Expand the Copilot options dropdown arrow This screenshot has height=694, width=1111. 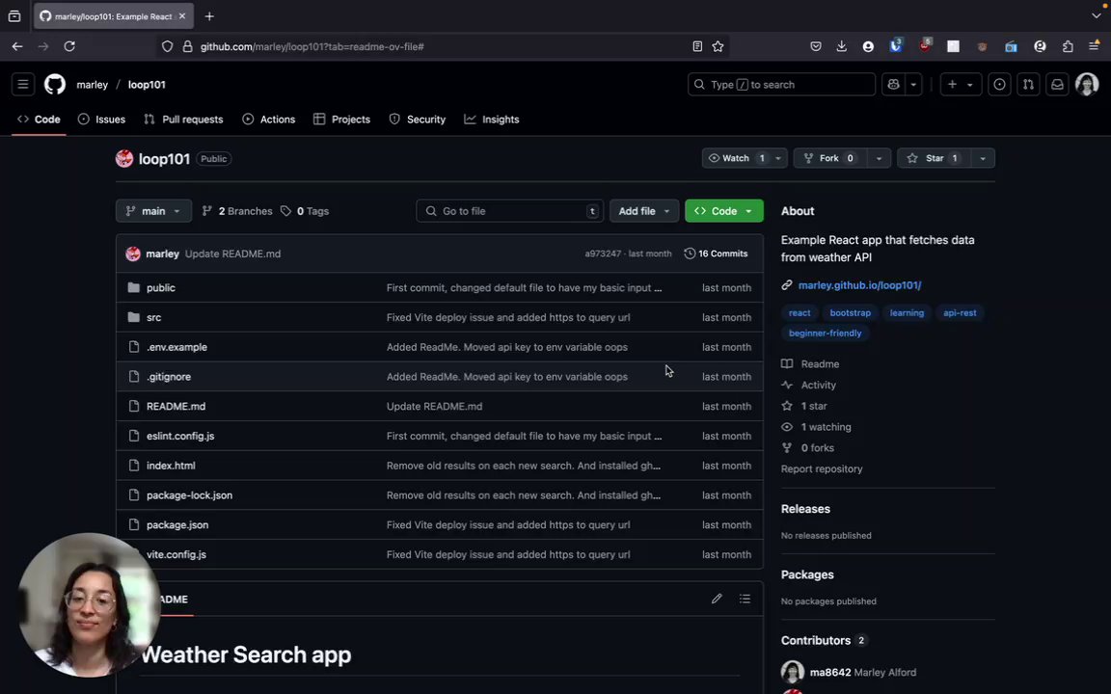click(913, 84)
